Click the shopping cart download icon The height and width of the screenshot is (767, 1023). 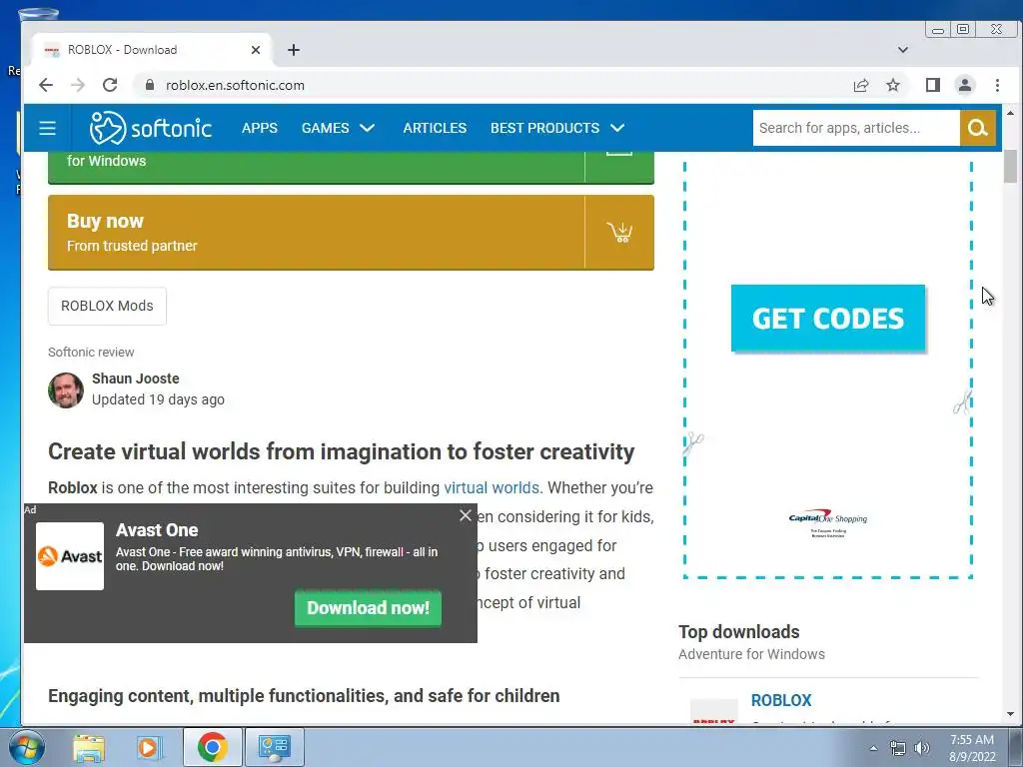click(619, 232)
